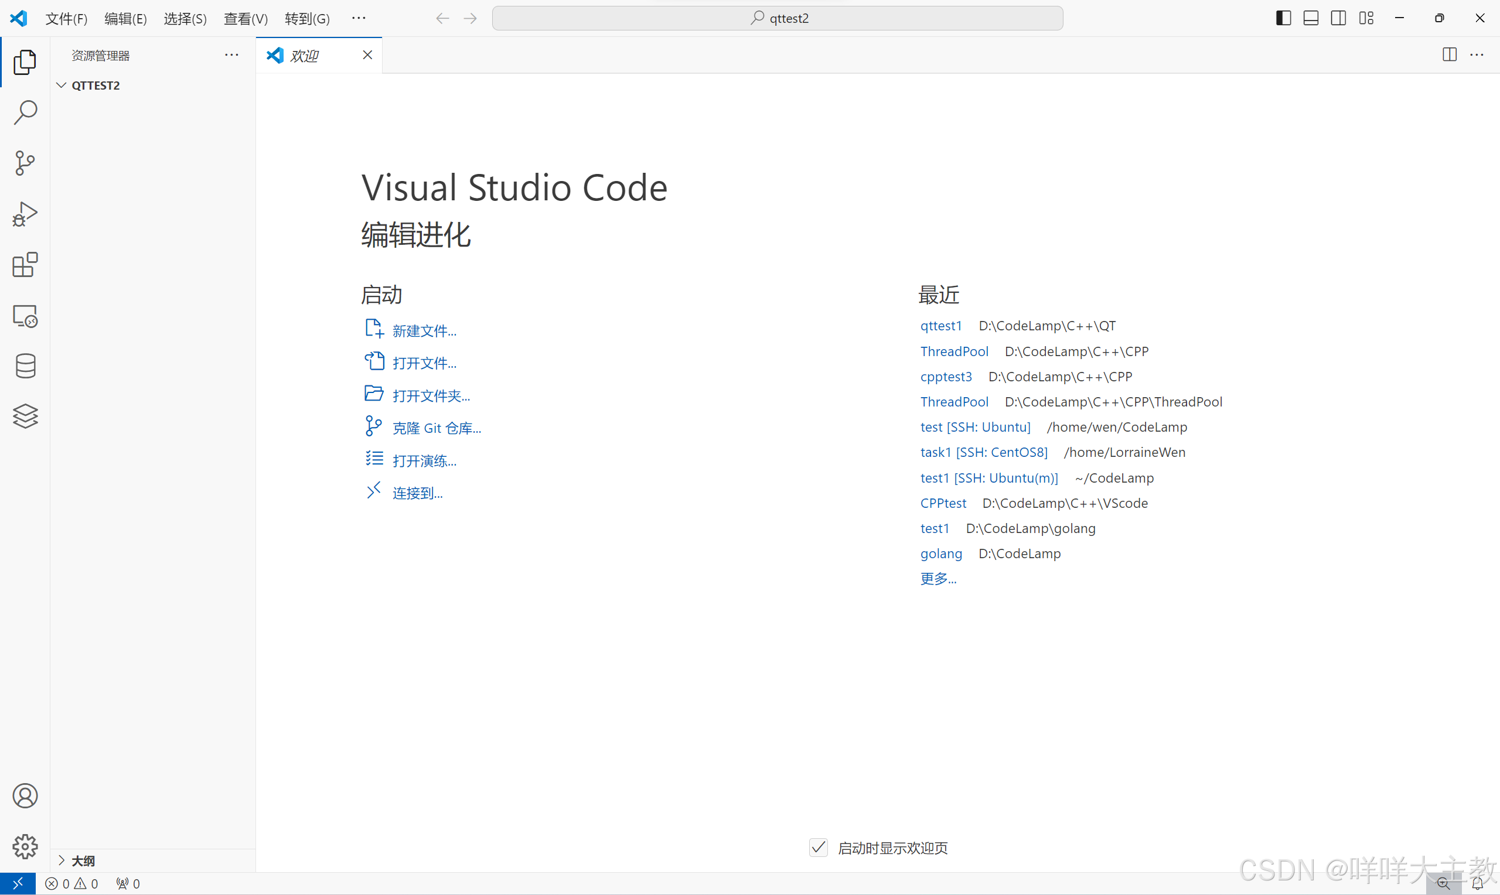Toggle the bottom panel layout icon
The image size is (1500, 895).
pos(1311,18)
